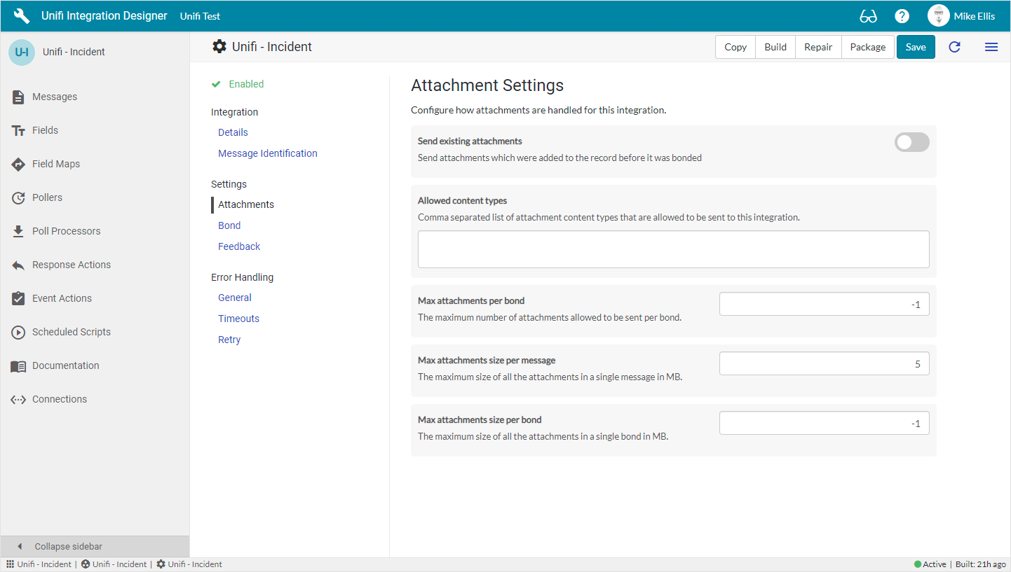Collapse the sidebar
1011x572 pixels.
tap(68, 546)
